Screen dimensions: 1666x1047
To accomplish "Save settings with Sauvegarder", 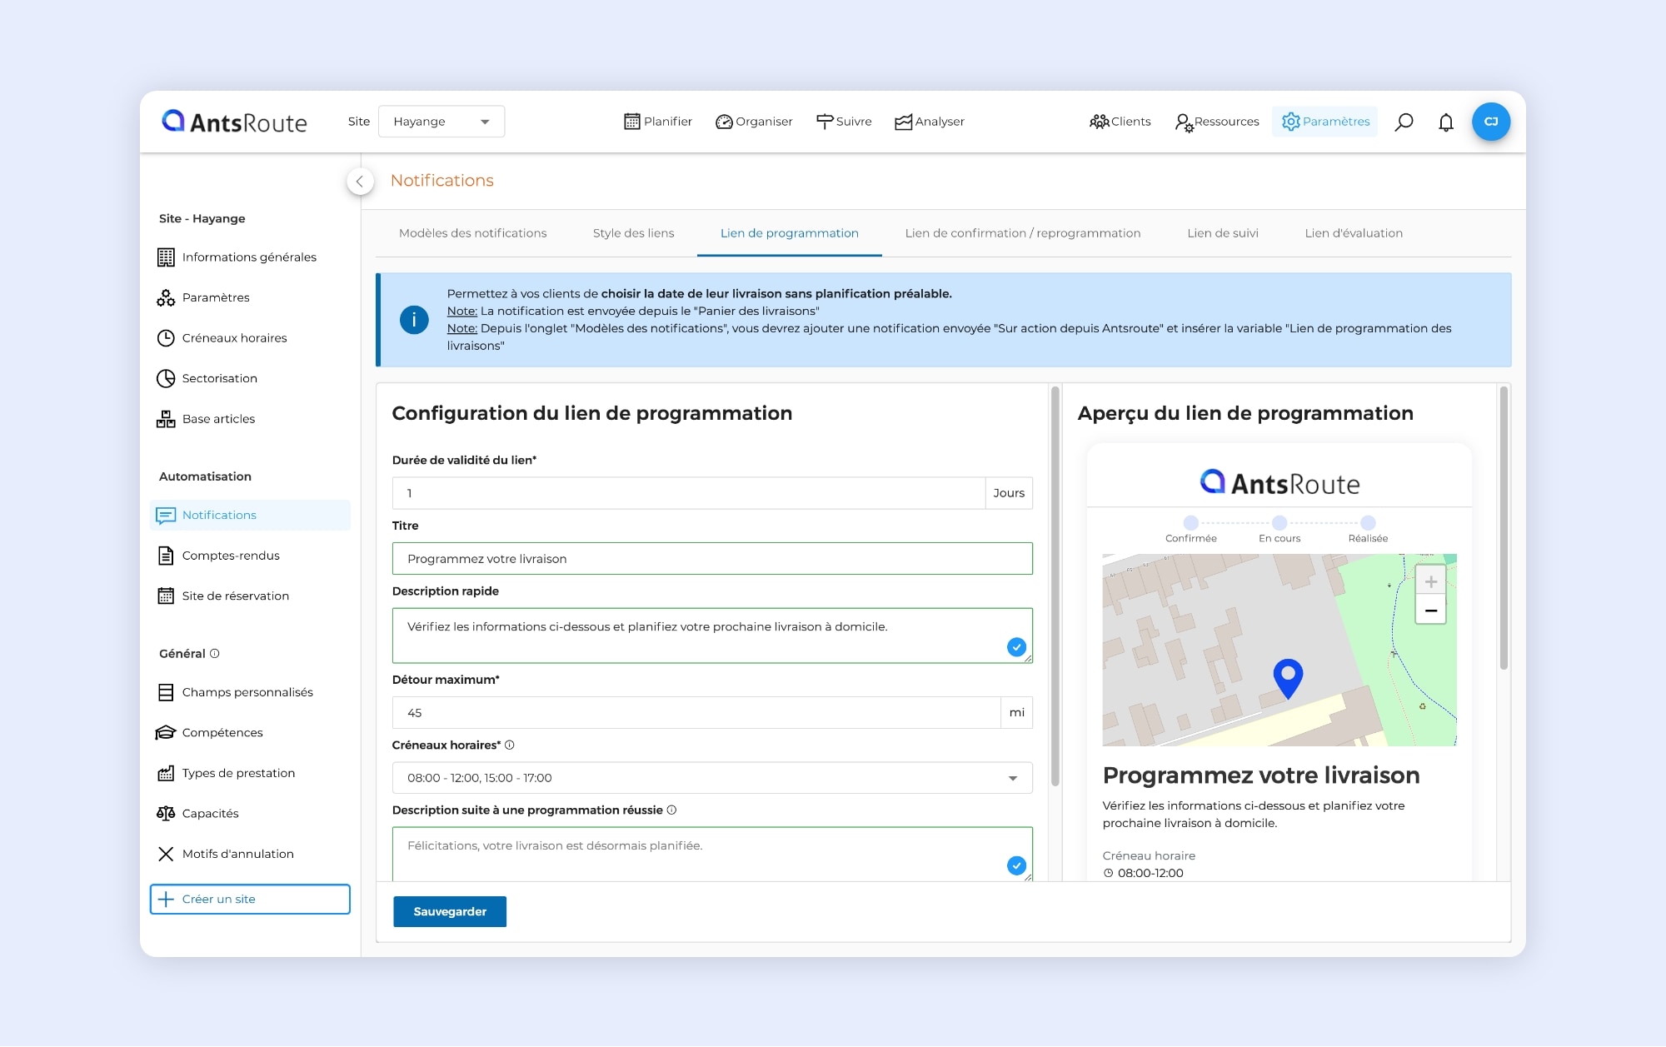I will [x=449, y=911].
